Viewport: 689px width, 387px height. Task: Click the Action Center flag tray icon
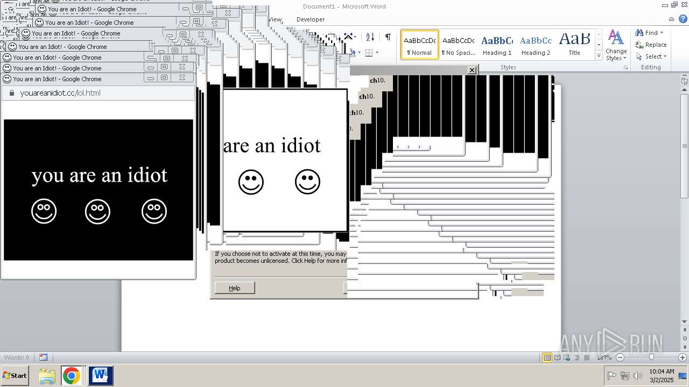pos(611,376)
